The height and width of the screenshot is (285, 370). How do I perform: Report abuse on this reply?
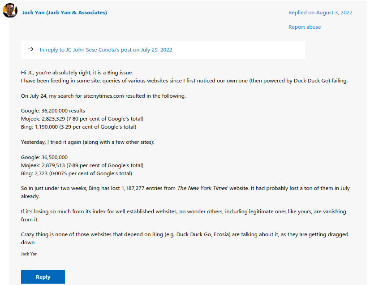305,27
